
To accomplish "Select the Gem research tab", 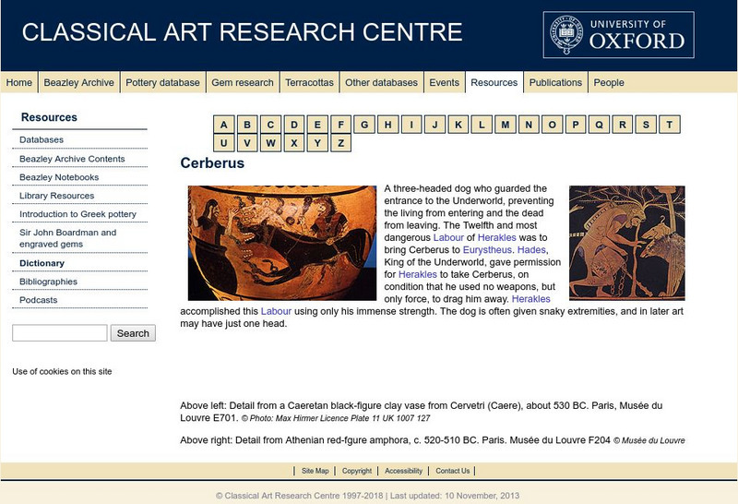I will 243,82.
